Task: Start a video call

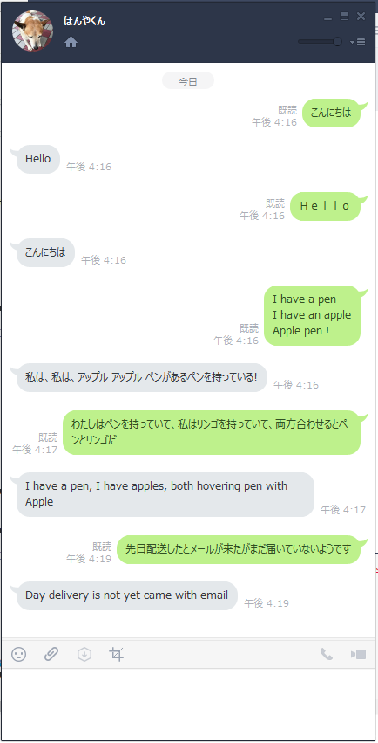Action: pyautogui.click(x=358, y=655)
